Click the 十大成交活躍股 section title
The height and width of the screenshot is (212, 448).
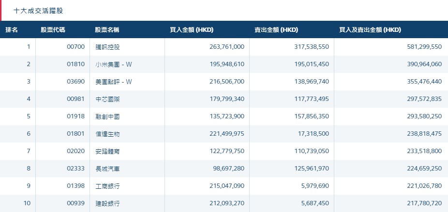(x=38, y=11)
